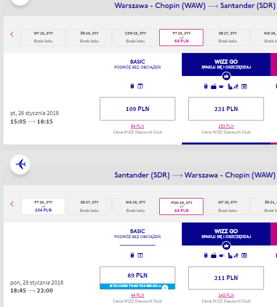277x307 pixels.
Task: Click the outbound BASIC calendar icon
Action: pyautogui.click(x=140, y=86)
